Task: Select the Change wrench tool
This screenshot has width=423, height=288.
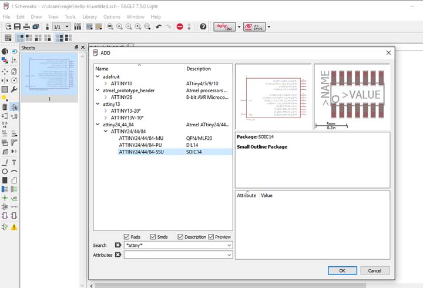Action: (x=14, y=89)
